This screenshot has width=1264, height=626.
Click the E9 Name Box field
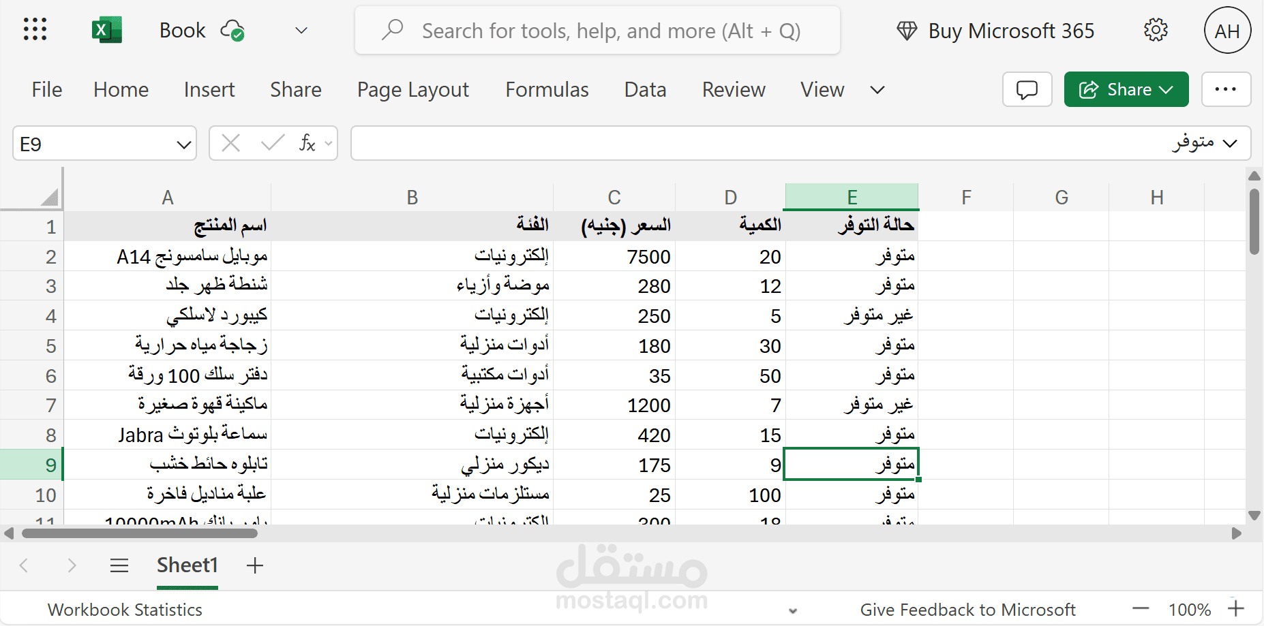105,144
